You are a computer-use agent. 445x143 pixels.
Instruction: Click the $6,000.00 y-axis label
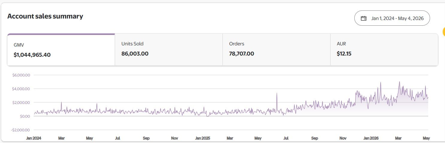click(21, 75)
